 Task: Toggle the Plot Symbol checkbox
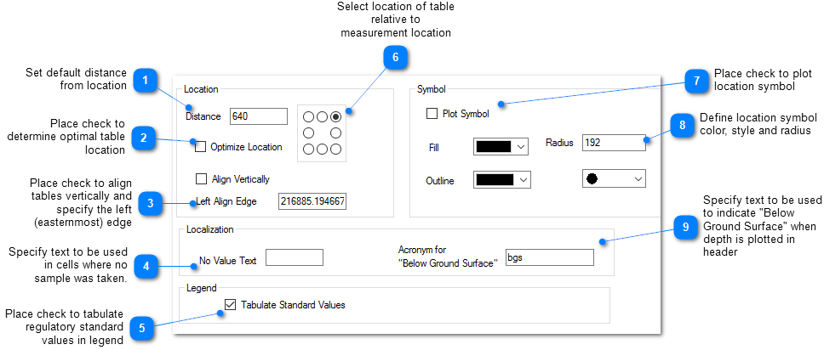pyautogui.click(x=432, y=114)
